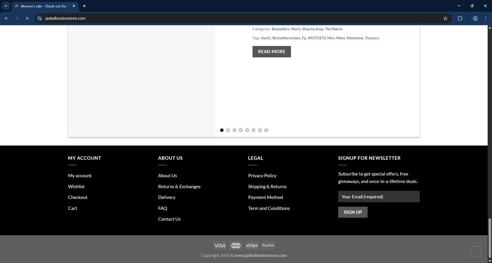Open the Shop by drop category link
The image size is (492, 263).
pyautogui.click(x=312, y=29)
